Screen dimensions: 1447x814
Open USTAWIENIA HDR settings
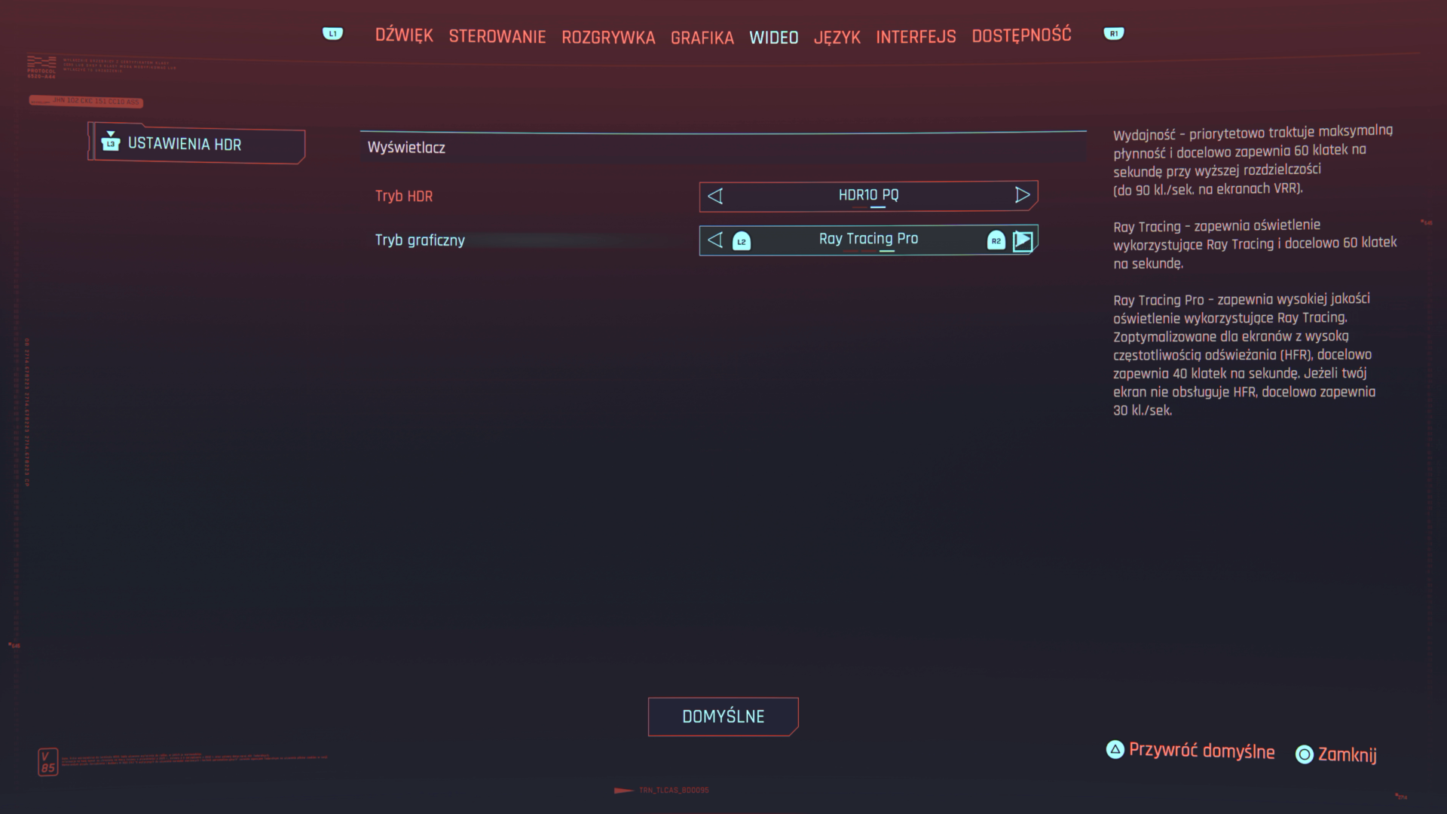(185, 144)
